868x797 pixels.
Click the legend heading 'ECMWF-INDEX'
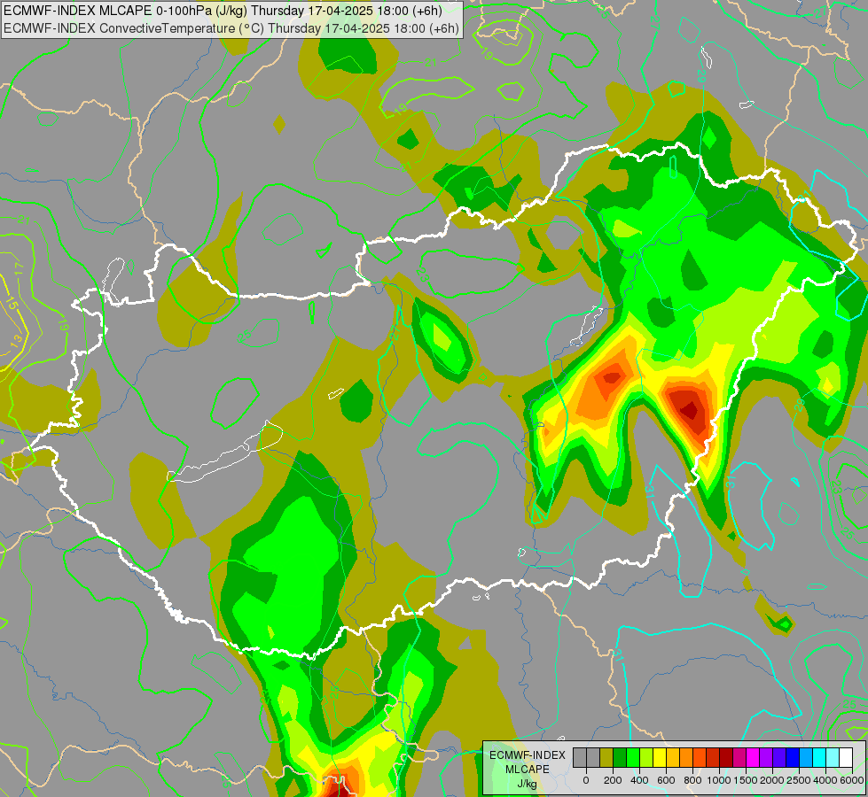point(528,755)
